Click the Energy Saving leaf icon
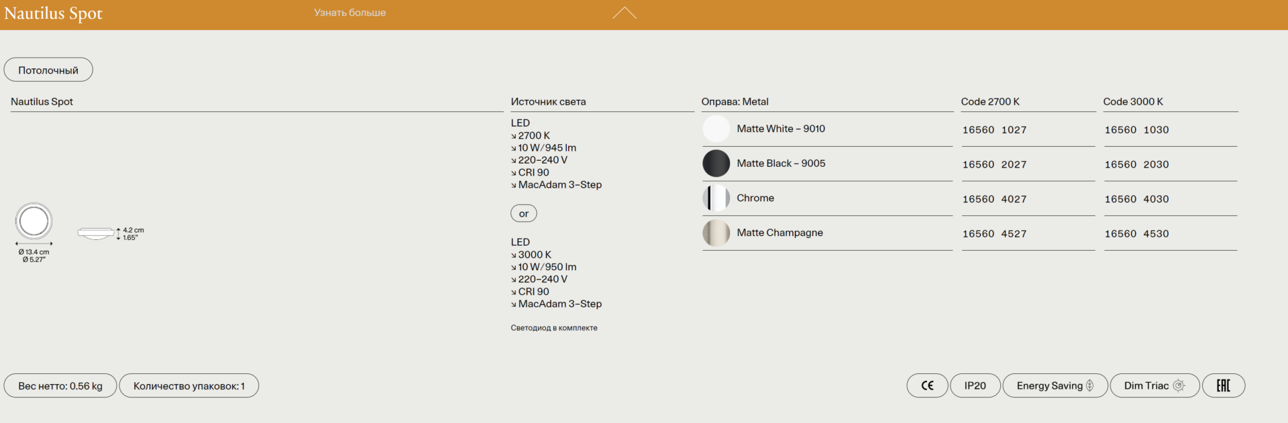 tap(1090, 385)
